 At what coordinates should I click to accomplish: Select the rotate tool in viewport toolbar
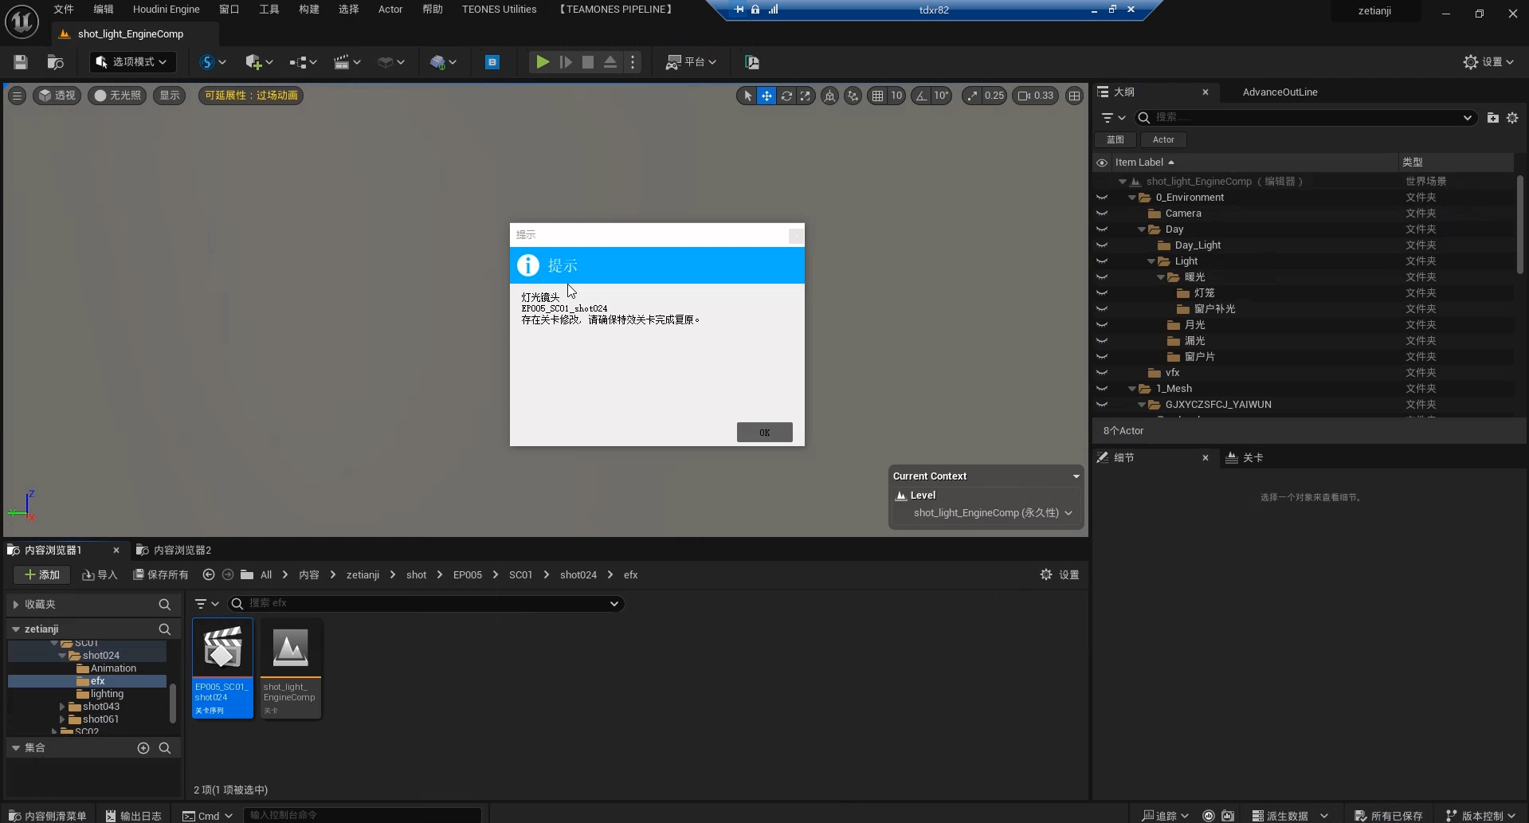pos(786,96)
